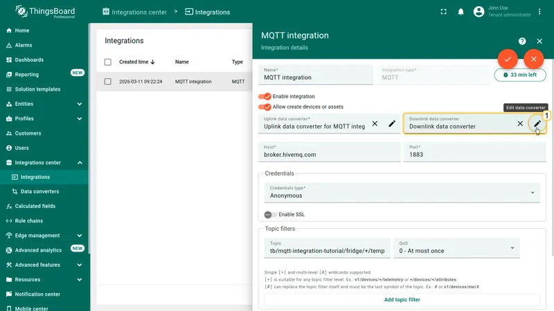
Task: Expand the Profiles menu
Action: coord(80,118)
